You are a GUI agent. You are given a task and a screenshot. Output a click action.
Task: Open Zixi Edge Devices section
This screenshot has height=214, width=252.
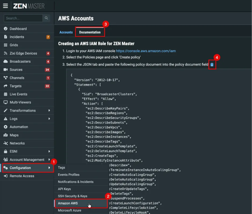pyautogui.click(x=27, y=53)
